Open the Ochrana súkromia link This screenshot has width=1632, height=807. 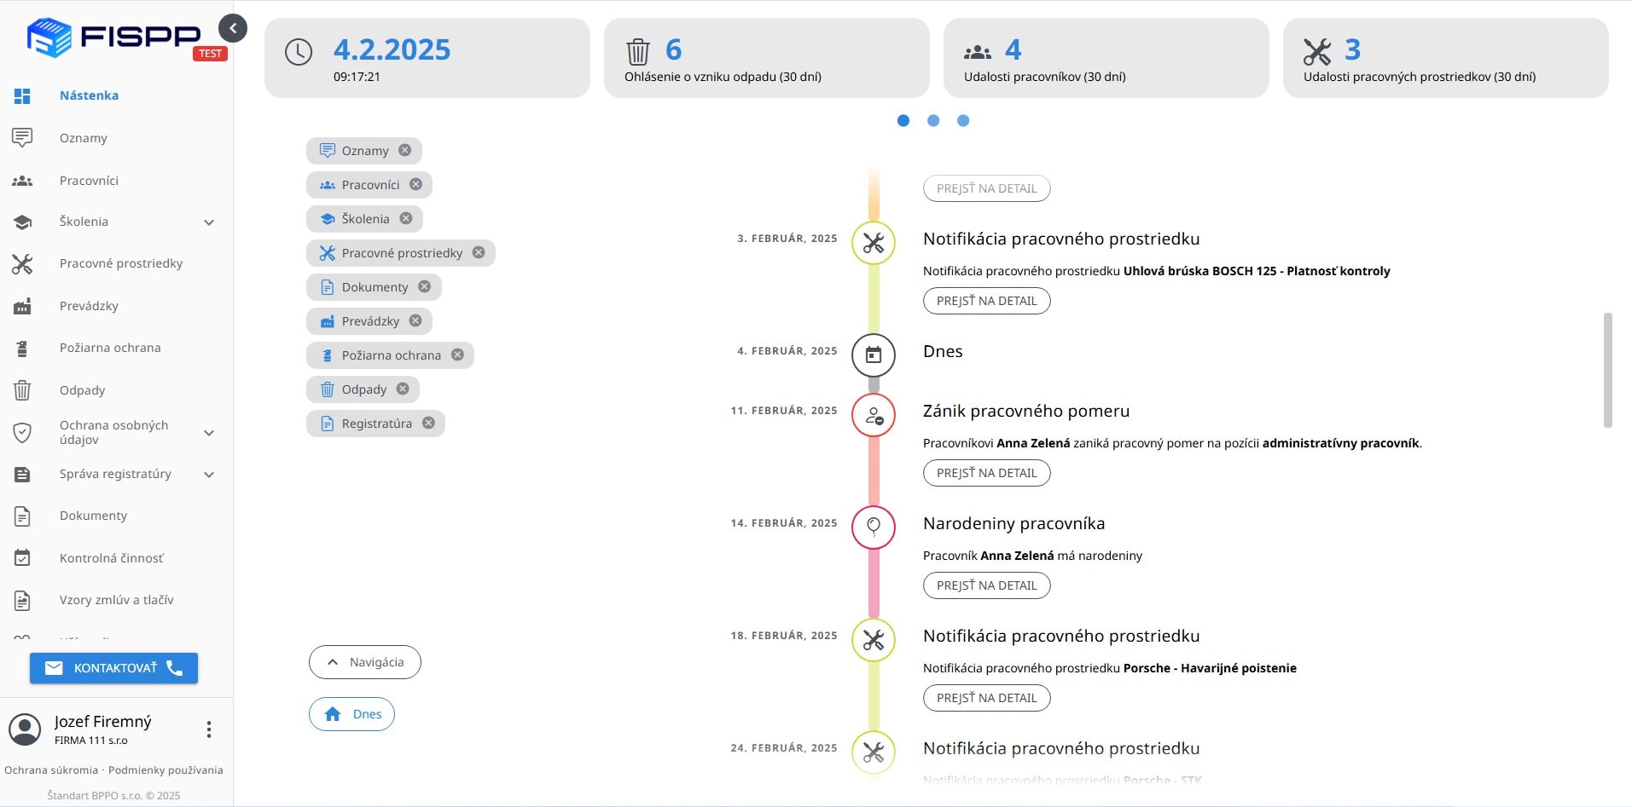[51, 770]
